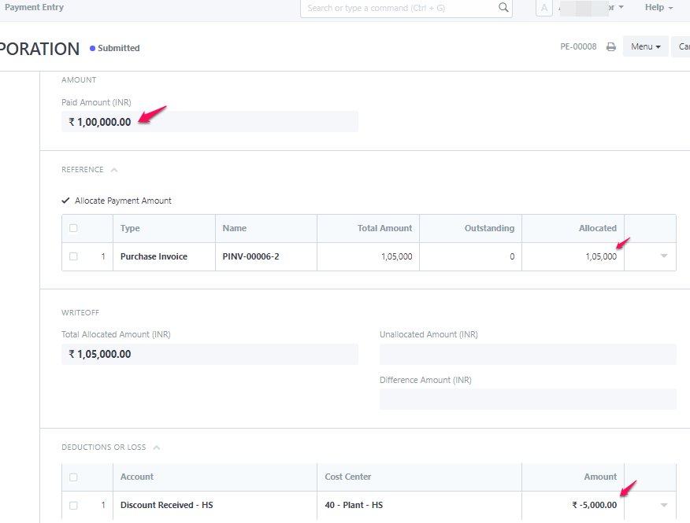
Task: Collapse the Reference section
Action: (114, 170)
